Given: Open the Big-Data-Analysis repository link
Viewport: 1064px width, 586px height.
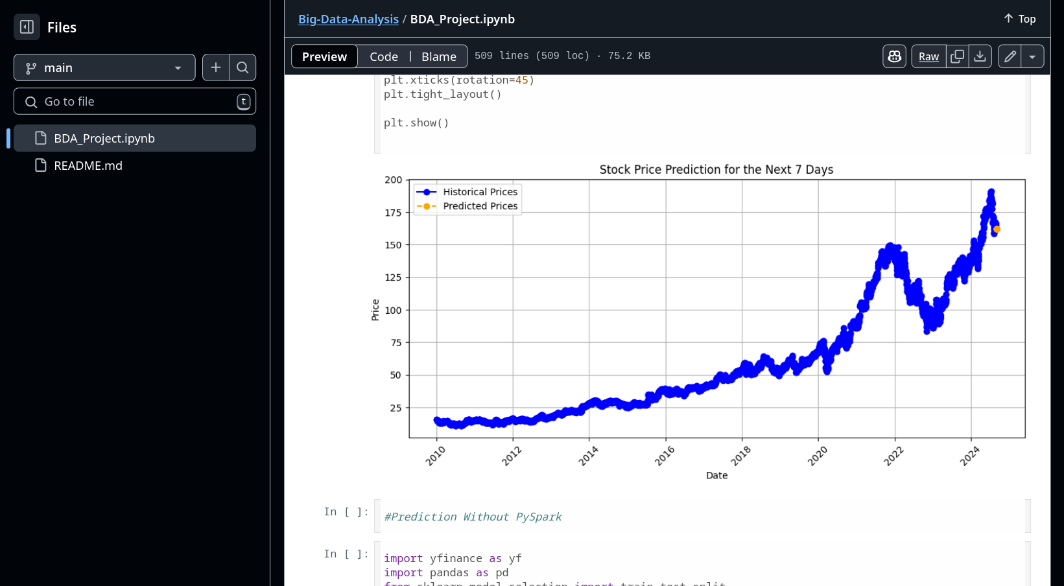Looking at the screenshot, I should [348, 19].
